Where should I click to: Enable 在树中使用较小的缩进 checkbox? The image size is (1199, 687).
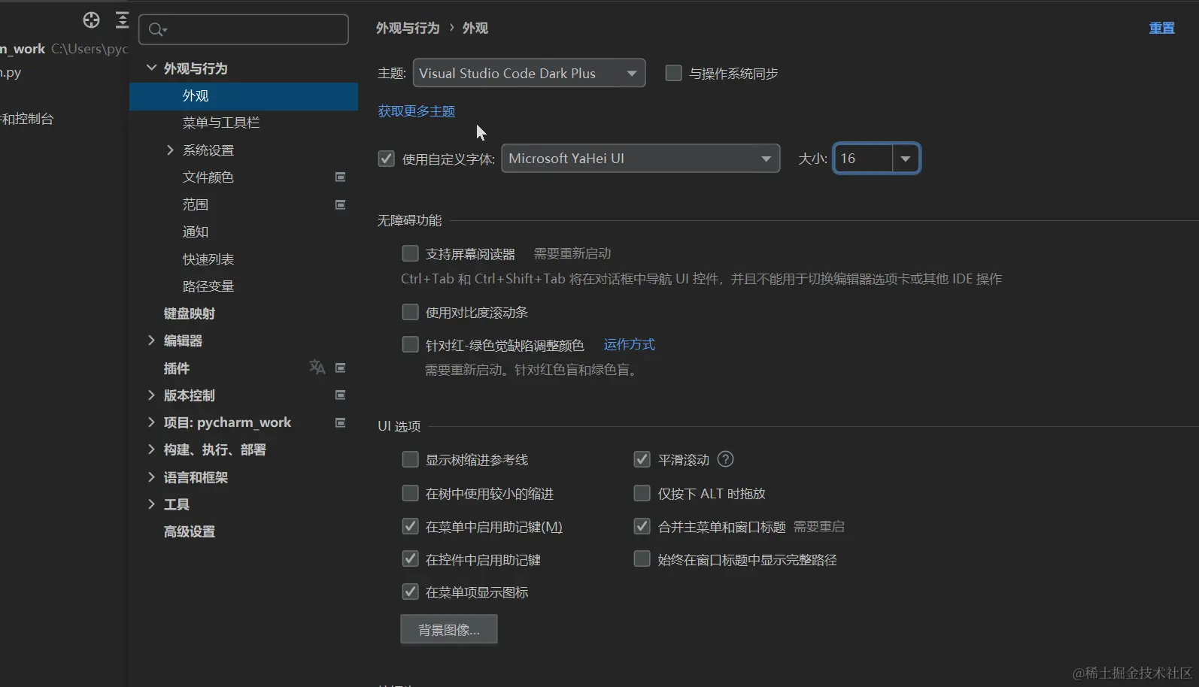410,493
